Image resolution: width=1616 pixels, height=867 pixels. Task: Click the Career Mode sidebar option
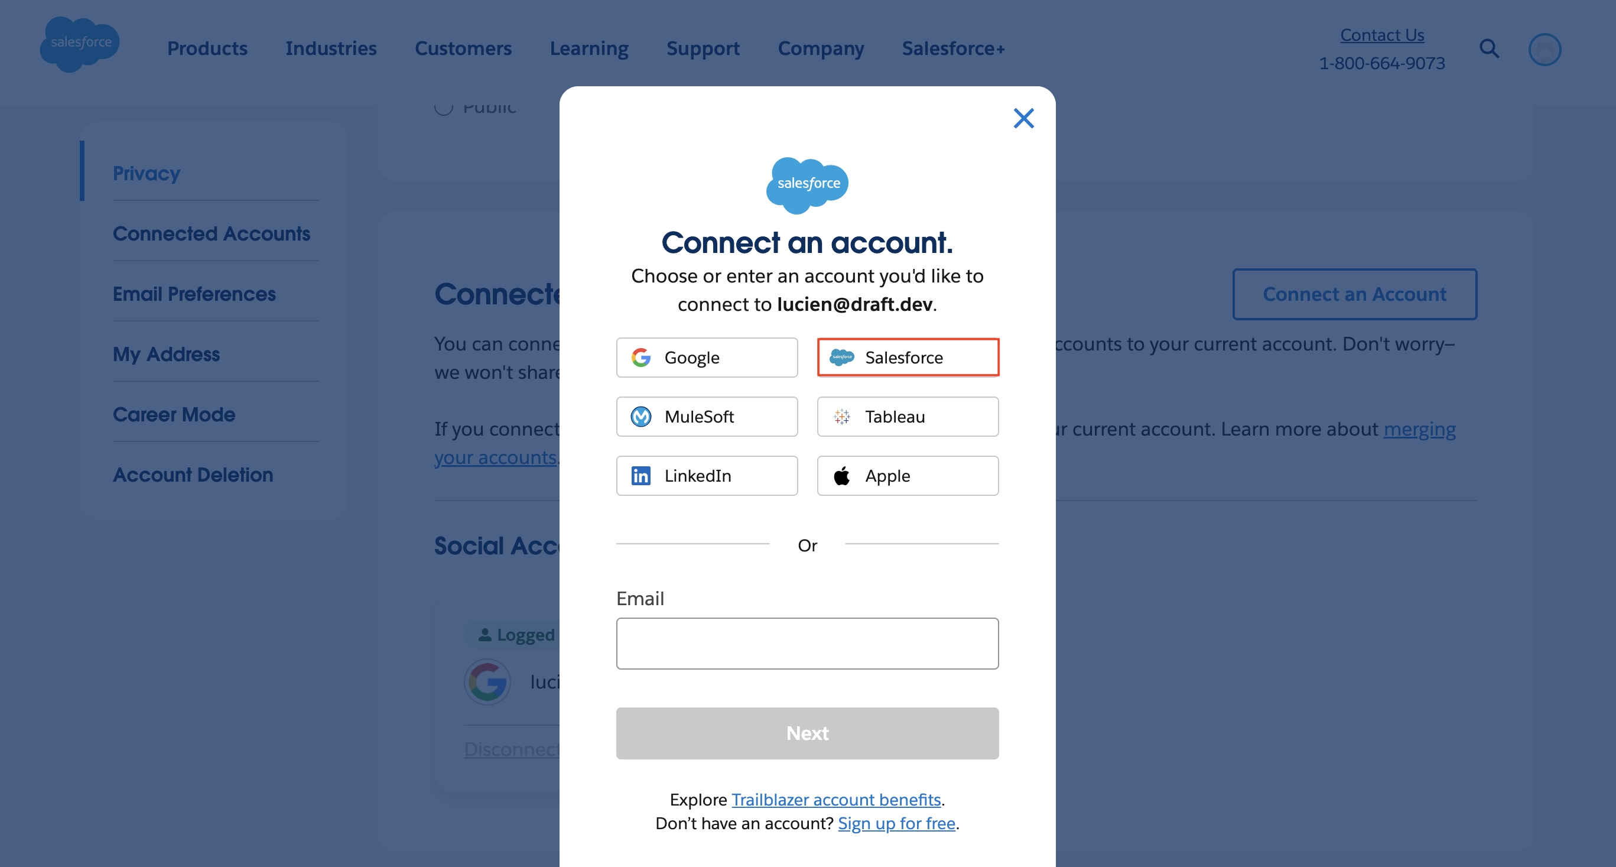pos(174,414)
